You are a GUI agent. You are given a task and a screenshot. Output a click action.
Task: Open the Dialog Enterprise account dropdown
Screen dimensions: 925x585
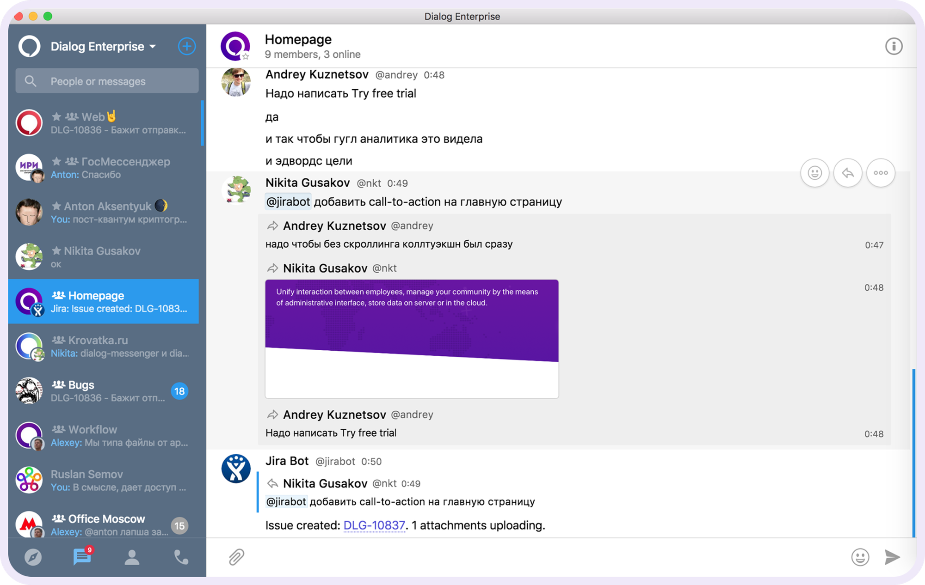(x=103, y=47)
